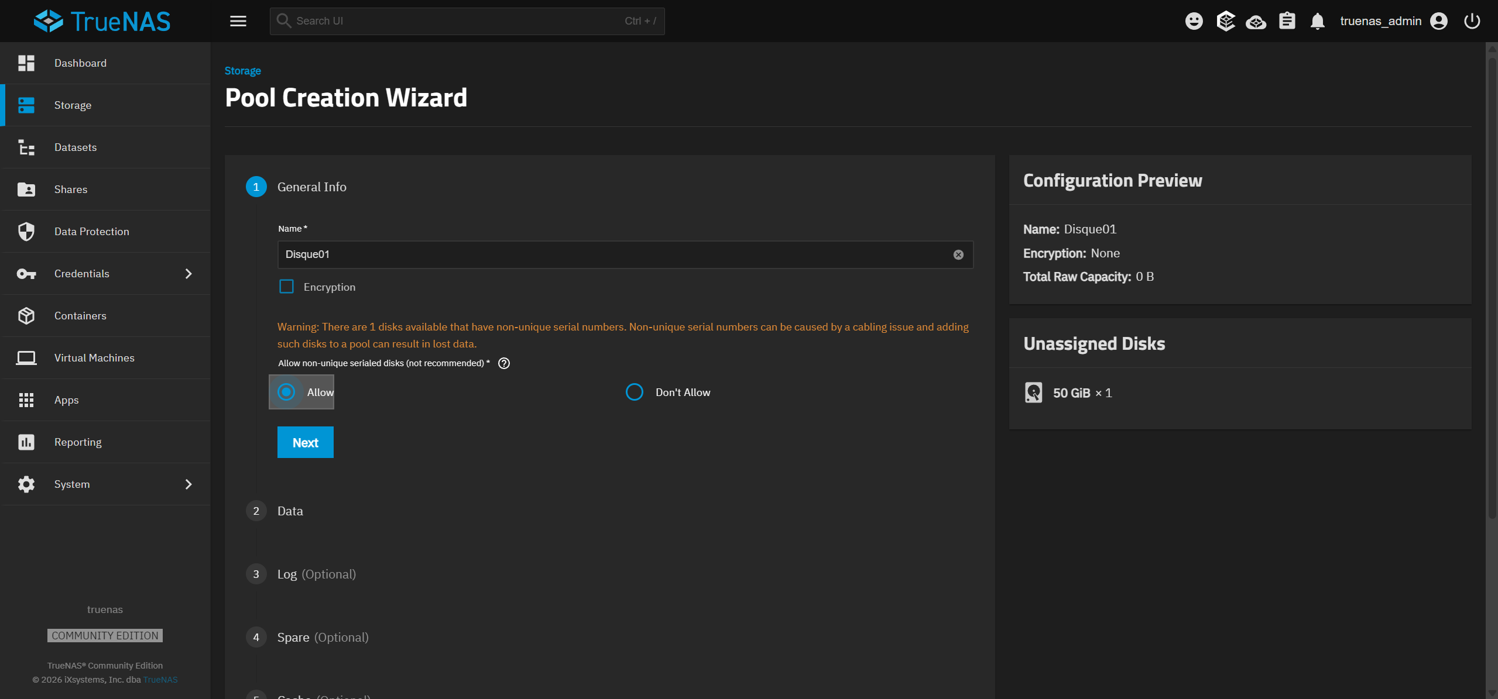Click the pool Name input field
Screen dimensions: 1498x699
625,254
